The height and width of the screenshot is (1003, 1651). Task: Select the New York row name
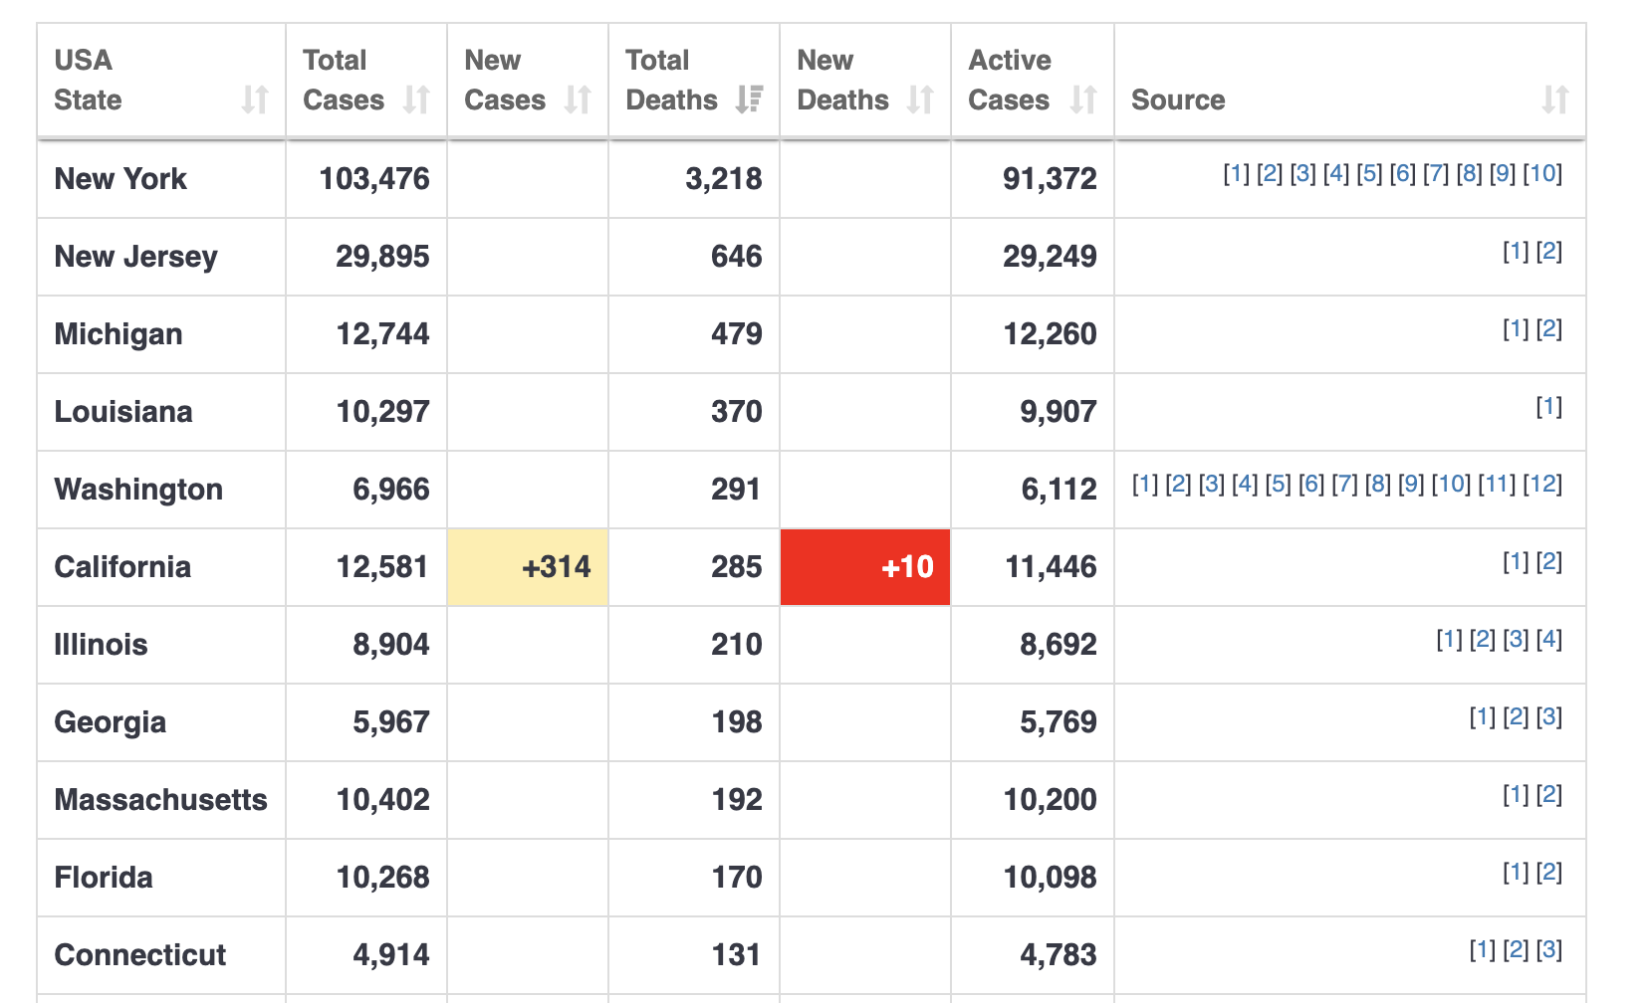pyautogui.click(x=120, y=179)
